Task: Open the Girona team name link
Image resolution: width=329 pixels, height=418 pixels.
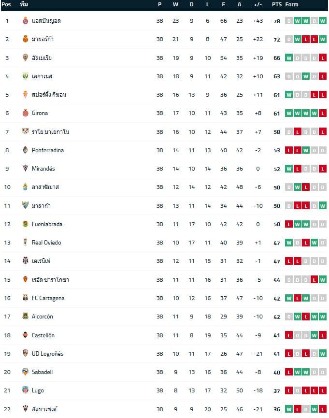Action: coord(40,113)
